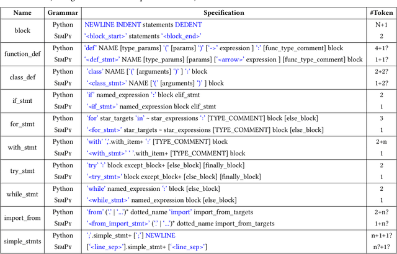Image resolution: width=397 pixels, height=254 pixels.
Task: Select the "for_stmt" name cell
Action: pos(22,124)
